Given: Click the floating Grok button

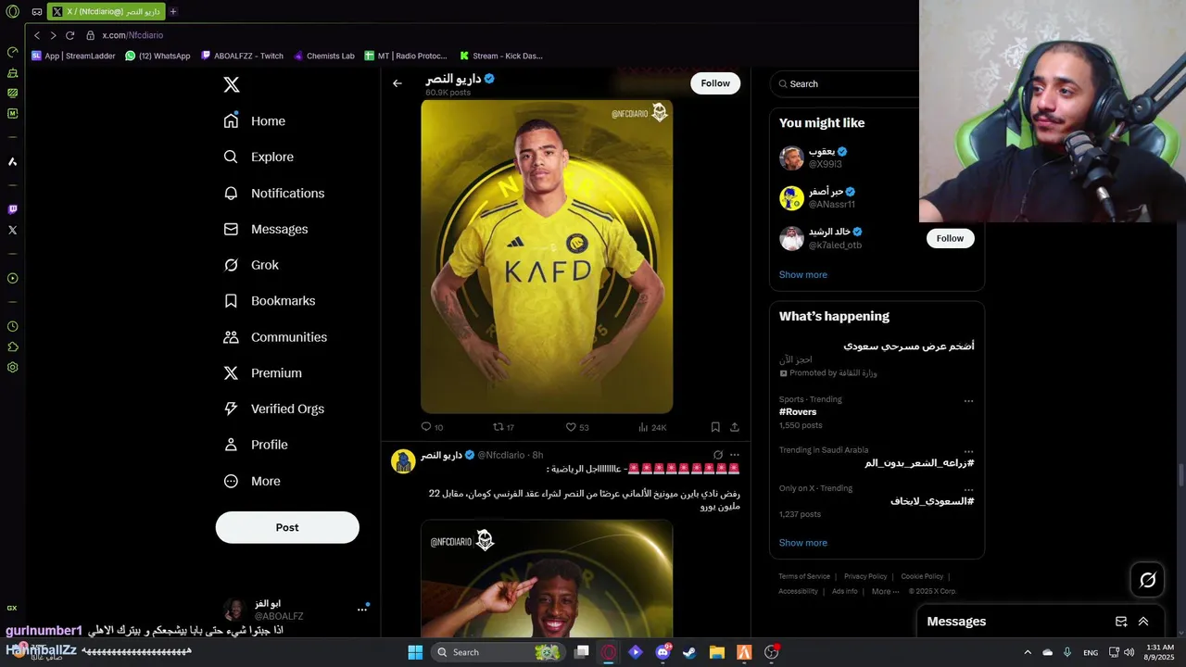Looking at the screenshot, I should tap(1148, 580).
